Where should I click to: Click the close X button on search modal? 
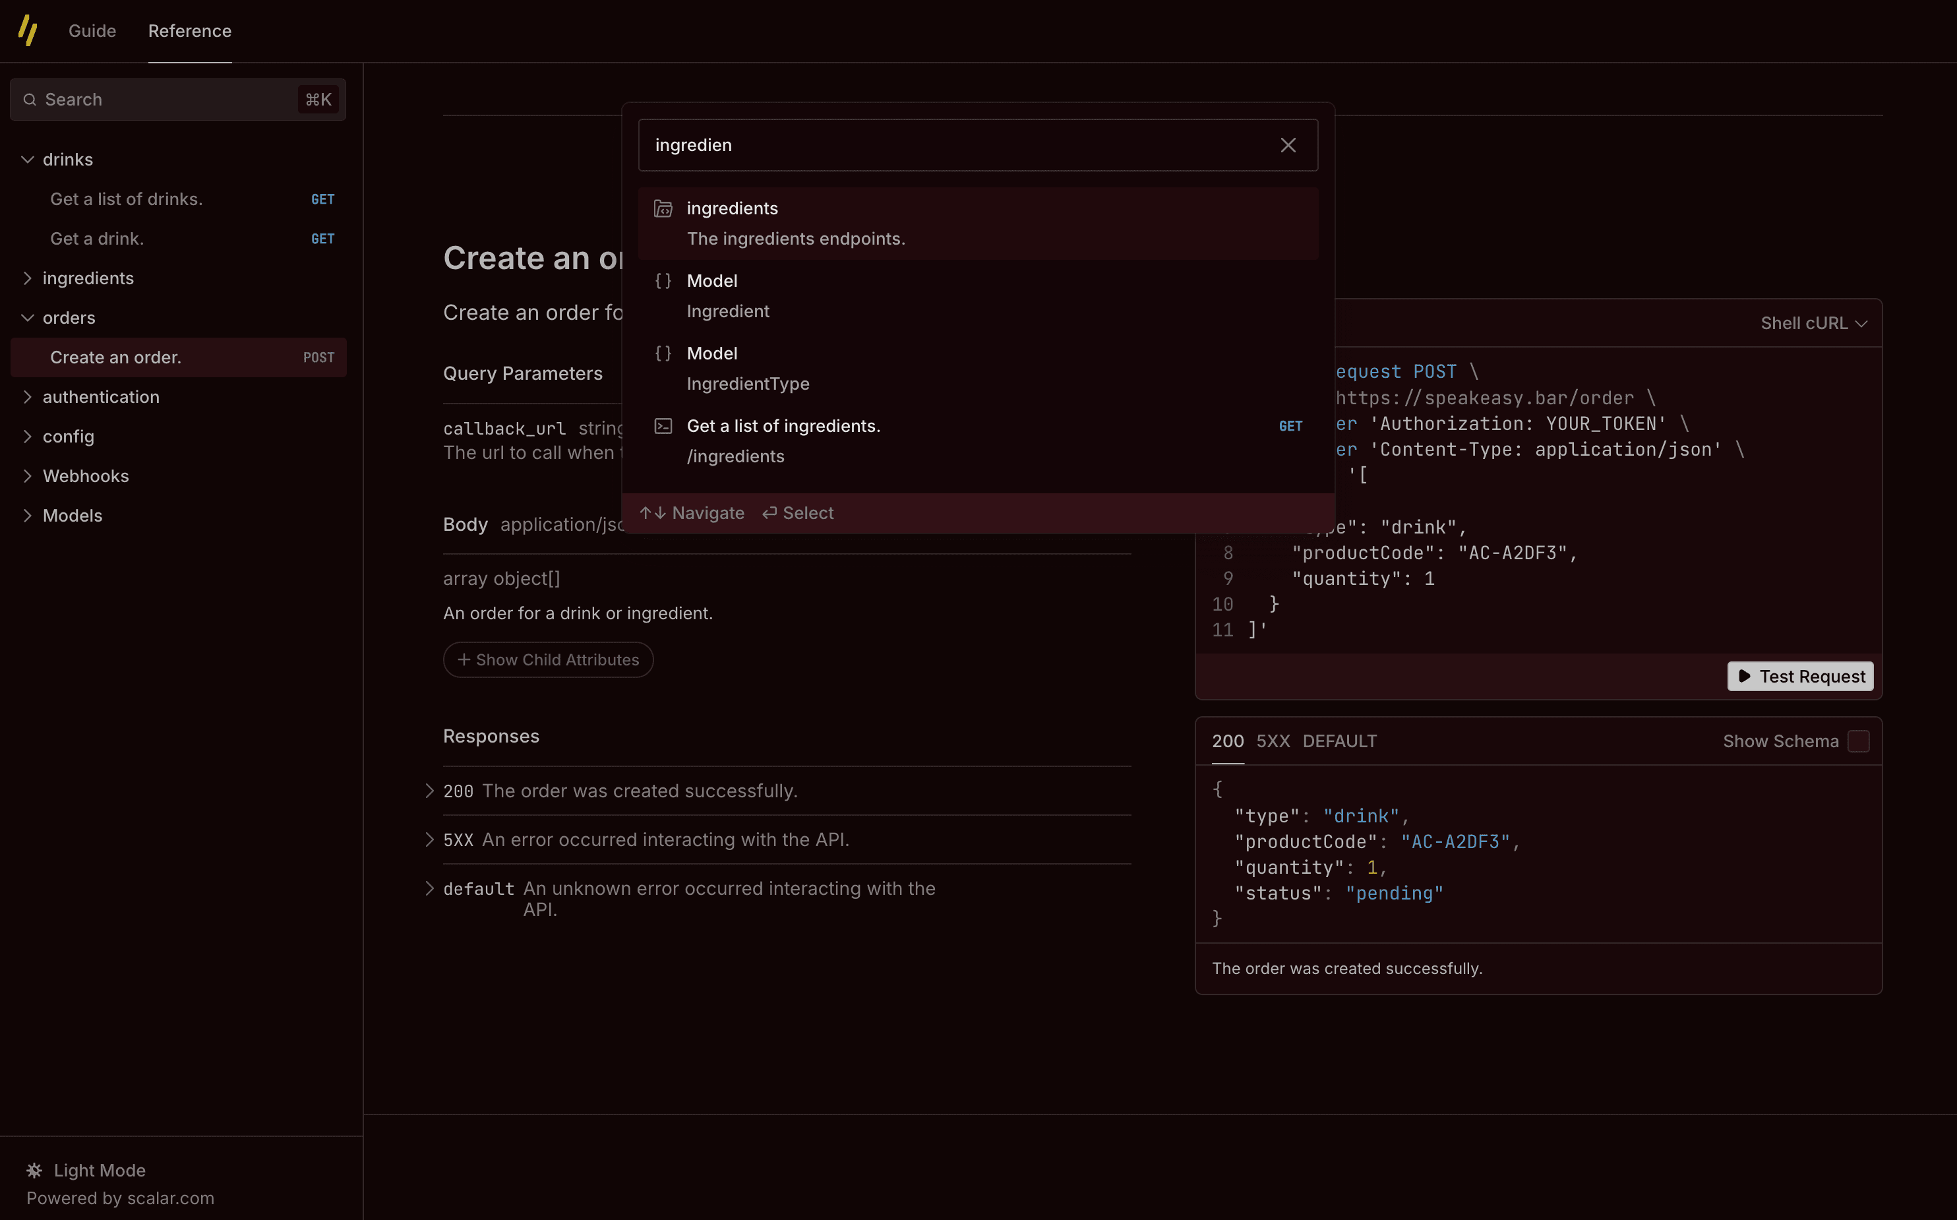tap(1288, 143)
